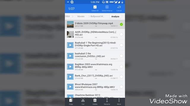This screenshot has width=190, height=106.
Task: Tap the round app notification icon in status bar
Action: click(72, 2)
